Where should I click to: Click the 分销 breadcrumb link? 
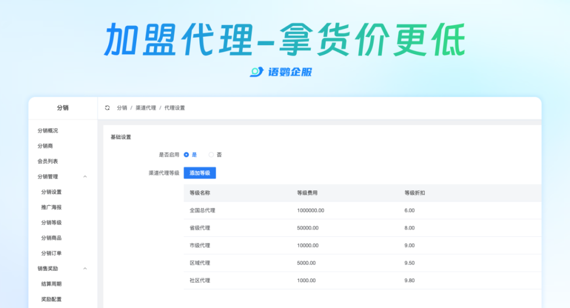(122, 108)
